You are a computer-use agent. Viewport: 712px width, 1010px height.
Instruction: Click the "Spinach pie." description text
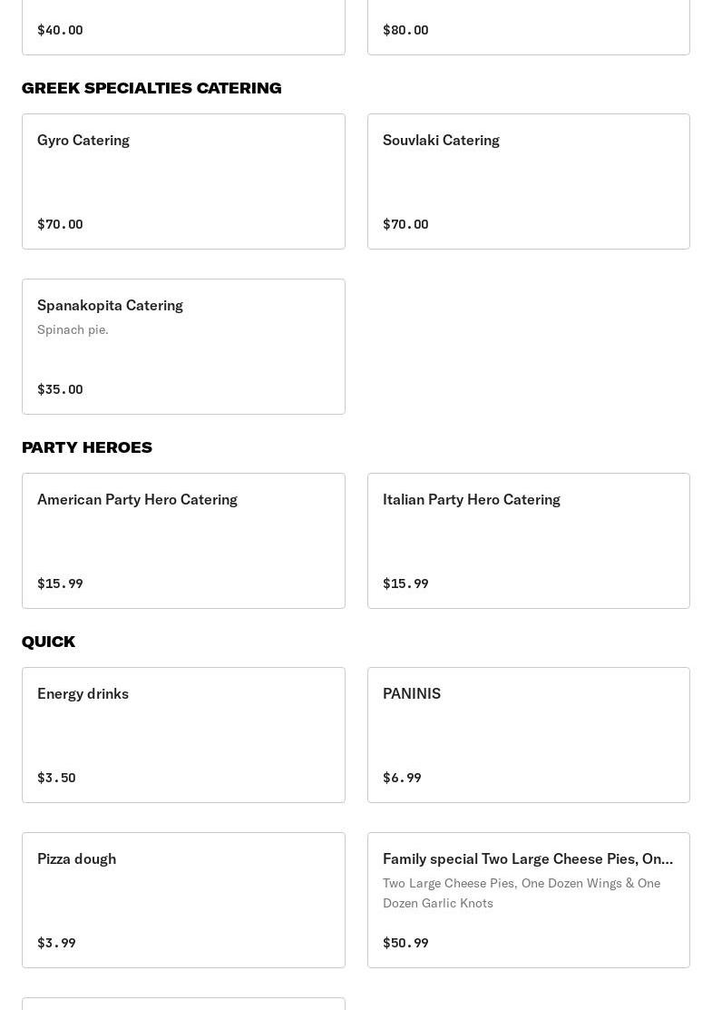(x=73, y=329)
